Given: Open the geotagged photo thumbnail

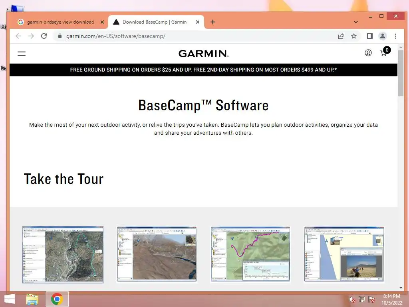Looking at the screenshot, I should [x=344, y=254].
